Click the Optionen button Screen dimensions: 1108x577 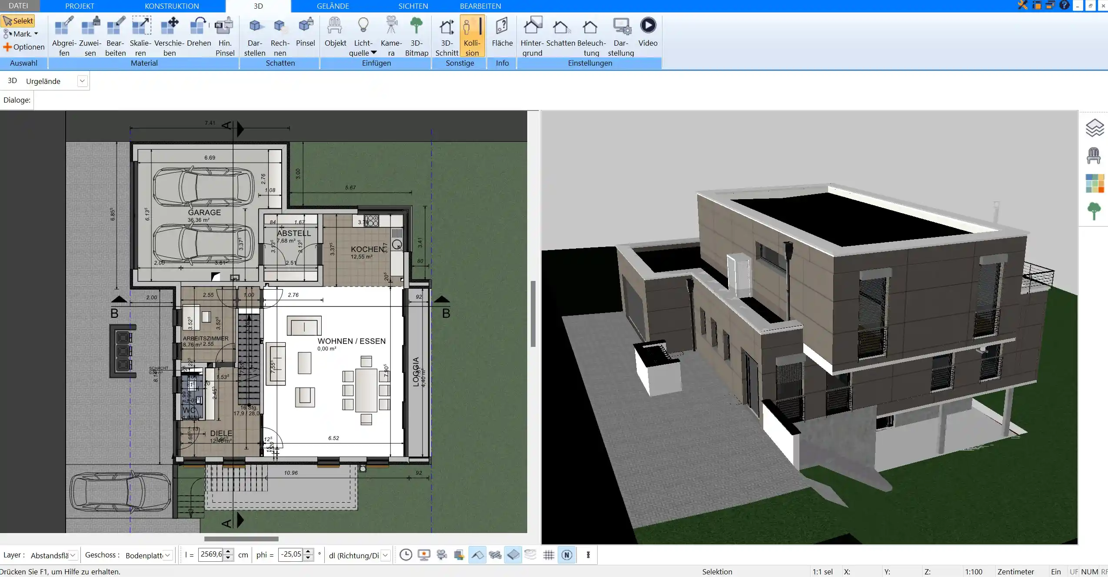pyautogui.click(x=23, y=47)
